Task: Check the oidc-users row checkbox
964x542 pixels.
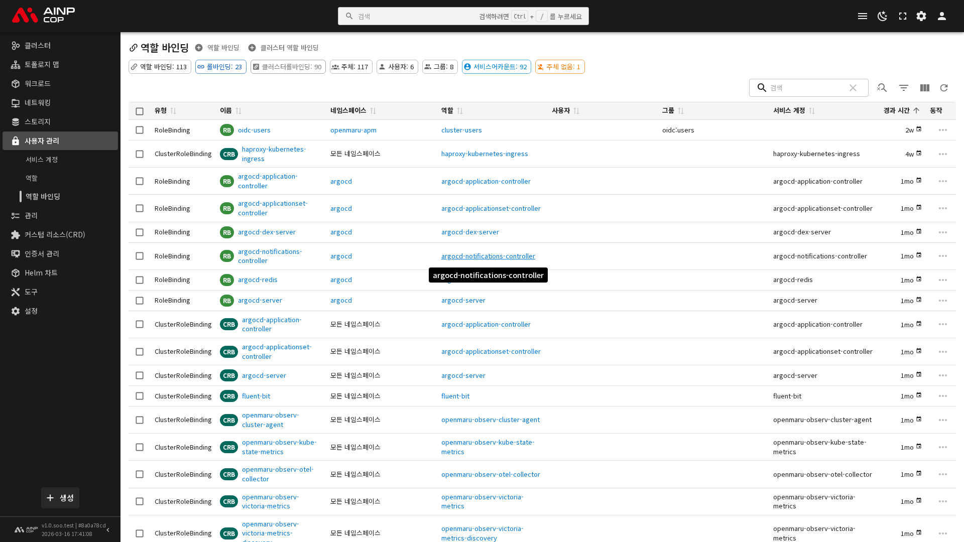Action: click(140, 130)
